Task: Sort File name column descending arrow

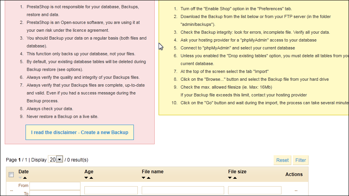Action: [144, 178]
